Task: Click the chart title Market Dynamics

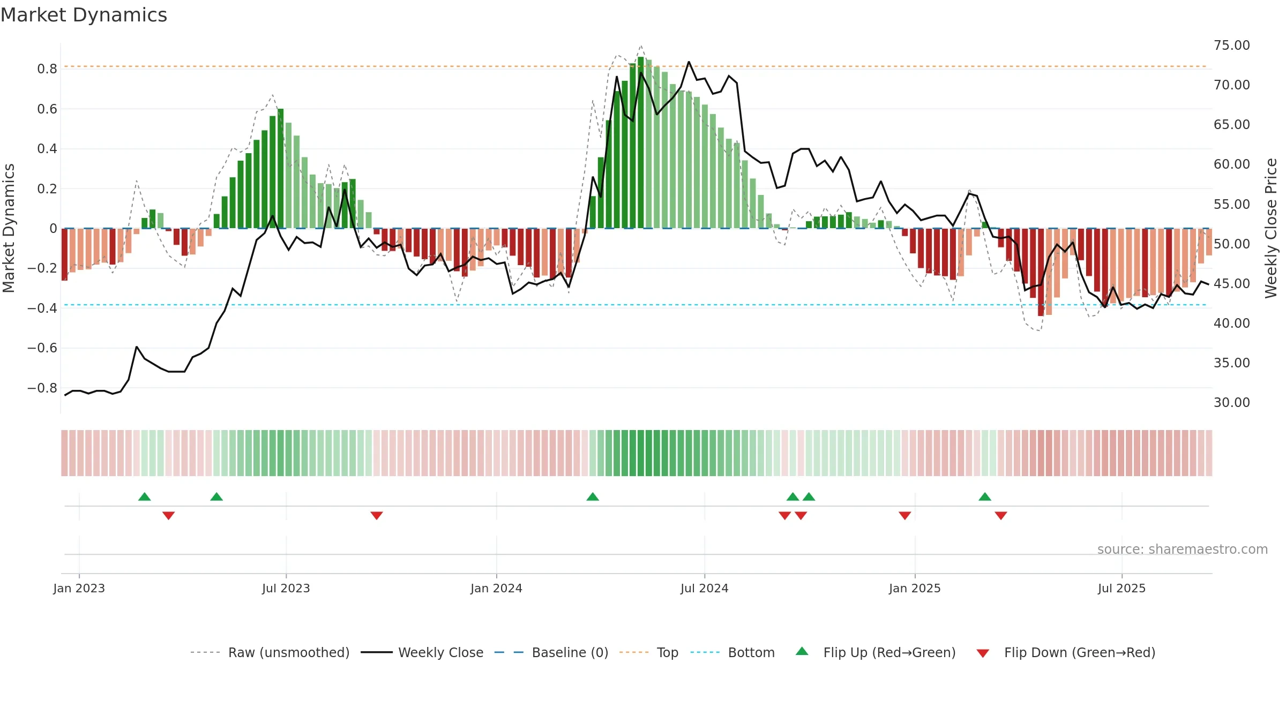Action: click(x=84, y=15)
